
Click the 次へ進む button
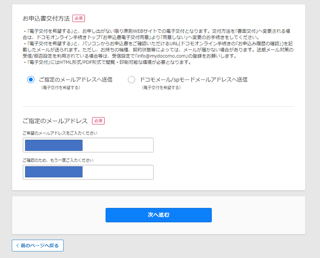[x=159, y=215]
